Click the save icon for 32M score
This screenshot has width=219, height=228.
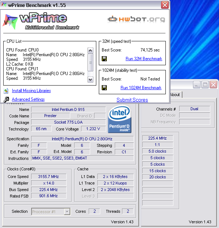[x=104, y=59]
